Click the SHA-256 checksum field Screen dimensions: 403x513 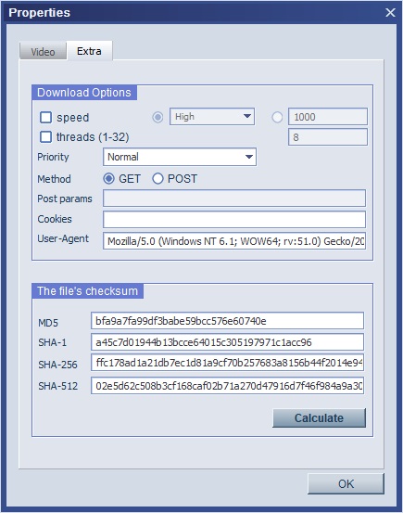(227, 363)
